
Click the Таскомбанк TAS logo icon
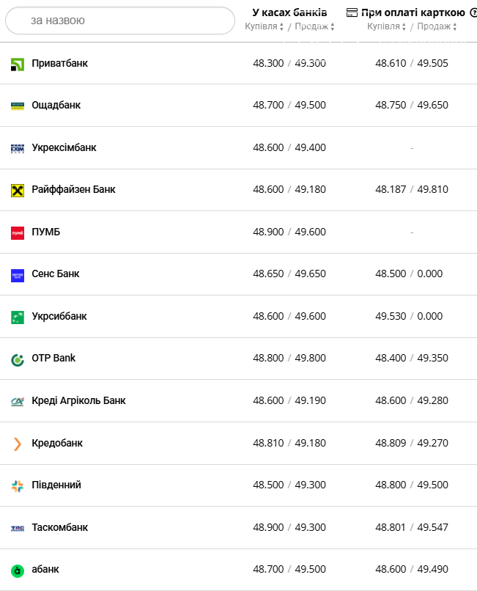coord(18,529)
